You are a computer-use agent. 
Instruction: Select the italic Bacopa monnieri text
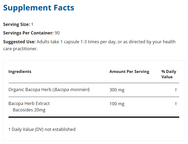[71, 90]
